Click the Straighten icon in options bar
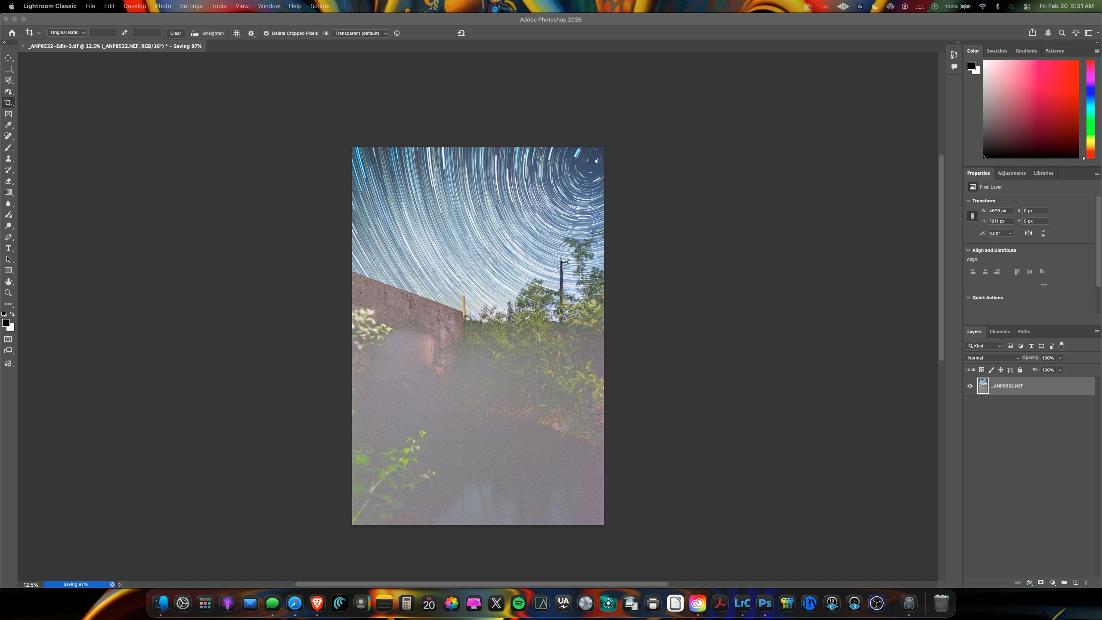 pyautogui.click(x=195, y=33)
